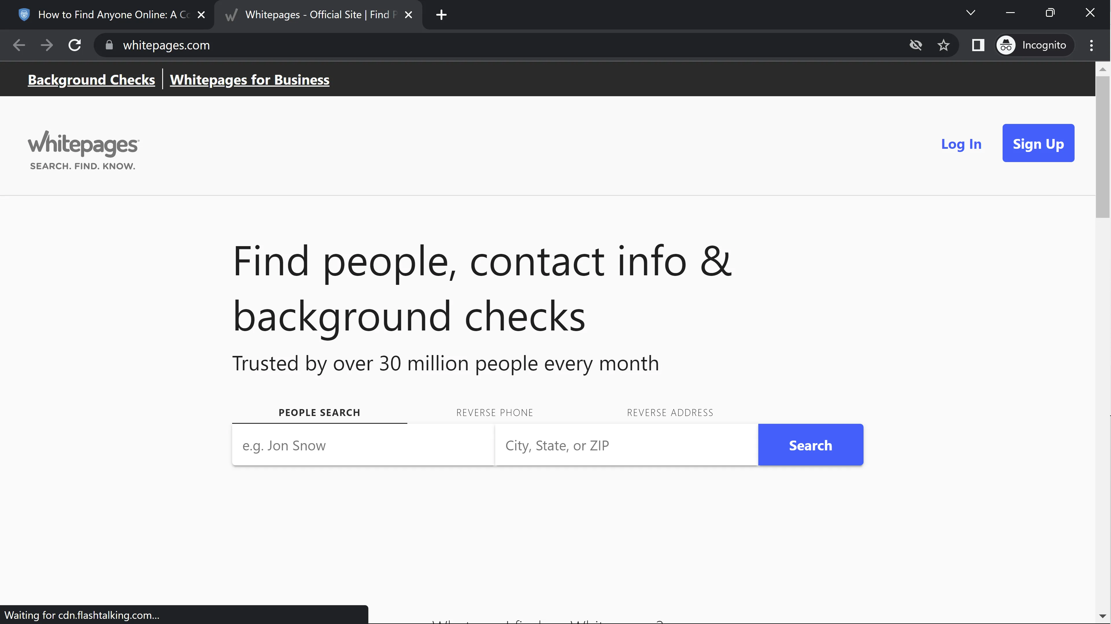Open the Log In link
Image resolution: width=1111 pixels, height=624 pixels.
point(961,144)
